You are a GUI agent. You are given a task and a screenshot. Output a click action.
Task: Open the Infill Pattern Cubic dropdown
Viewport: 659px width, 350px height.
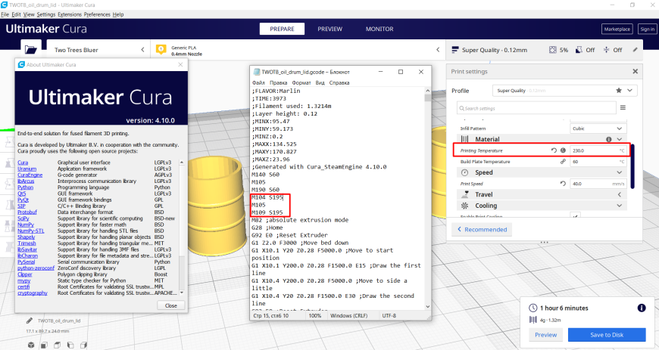point(598,129)
